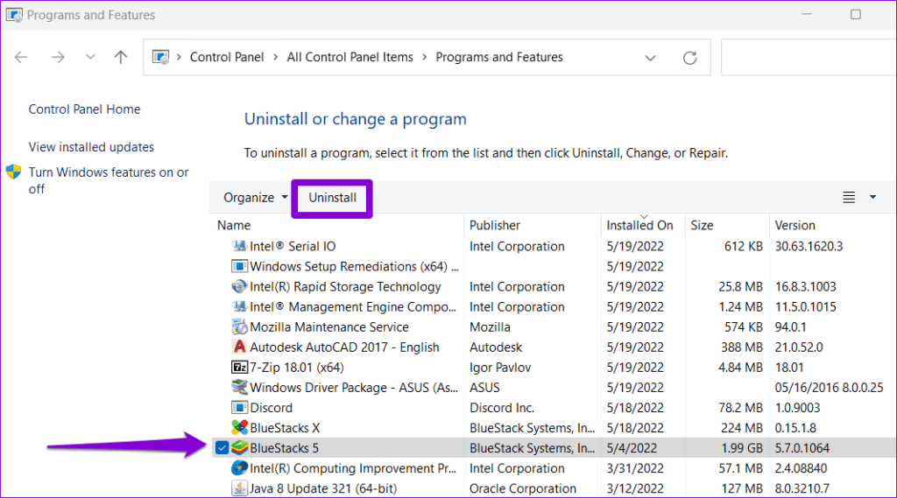Click the BlueStacks 5 icon
897x498 pixels.
tap(239, 448)
